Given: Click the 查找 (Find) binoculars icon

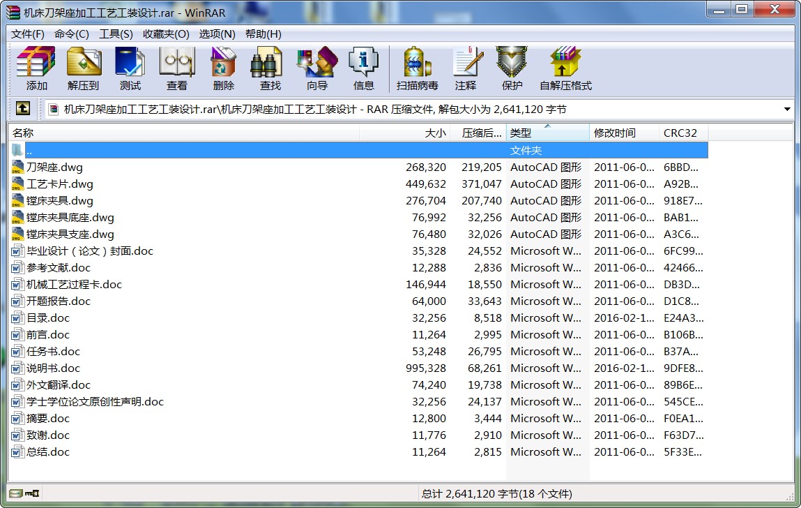Looking at the screenshot, I should (267, 62).
